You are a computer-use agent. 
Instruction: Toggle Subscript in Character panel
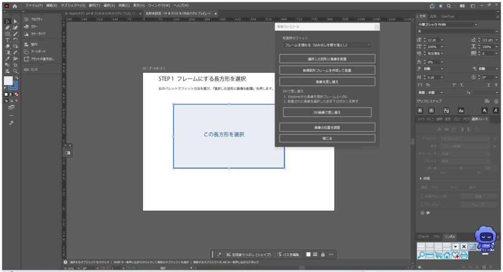pos(462,85)
